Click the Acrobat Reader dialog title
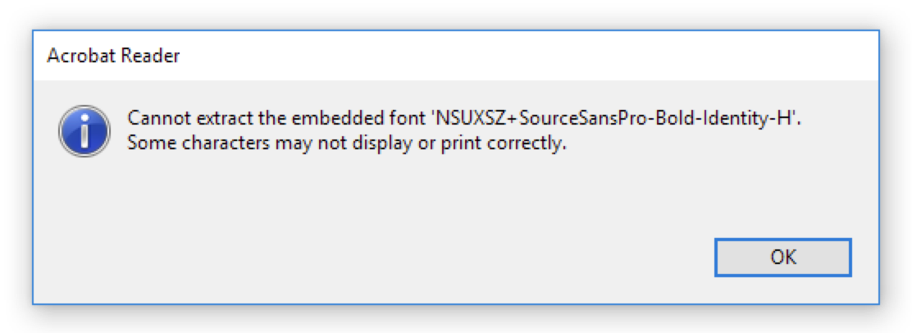The width and height of the screenshot is (912, 333). [x=113, y=56]
